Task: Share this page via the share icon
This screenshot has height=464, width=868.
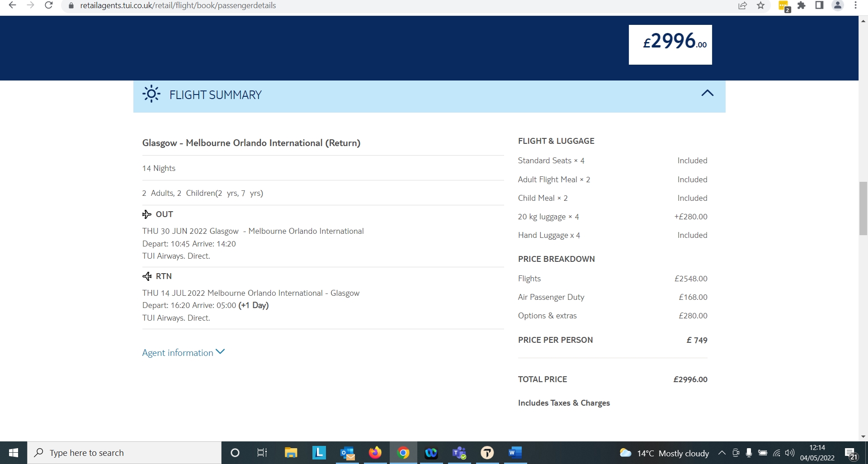Action: pyautogui.click(x=742, y=5)
